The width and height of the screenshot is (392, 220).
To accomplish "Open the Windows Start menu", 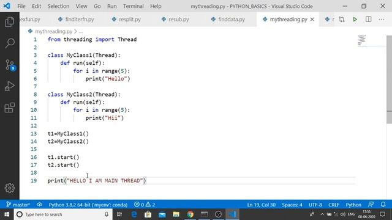I will click(x=7, y=215).
